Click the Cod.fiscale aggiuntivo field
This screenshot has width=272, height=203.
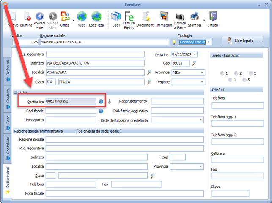tap(178, 111)
